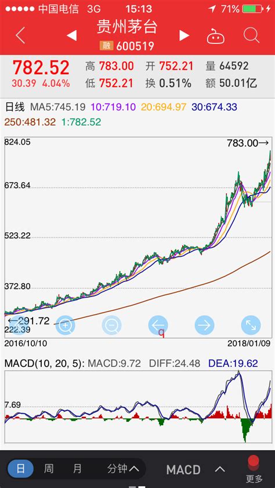
Task: Go to next stock with right triangle
Action: [x=184, y=35]
